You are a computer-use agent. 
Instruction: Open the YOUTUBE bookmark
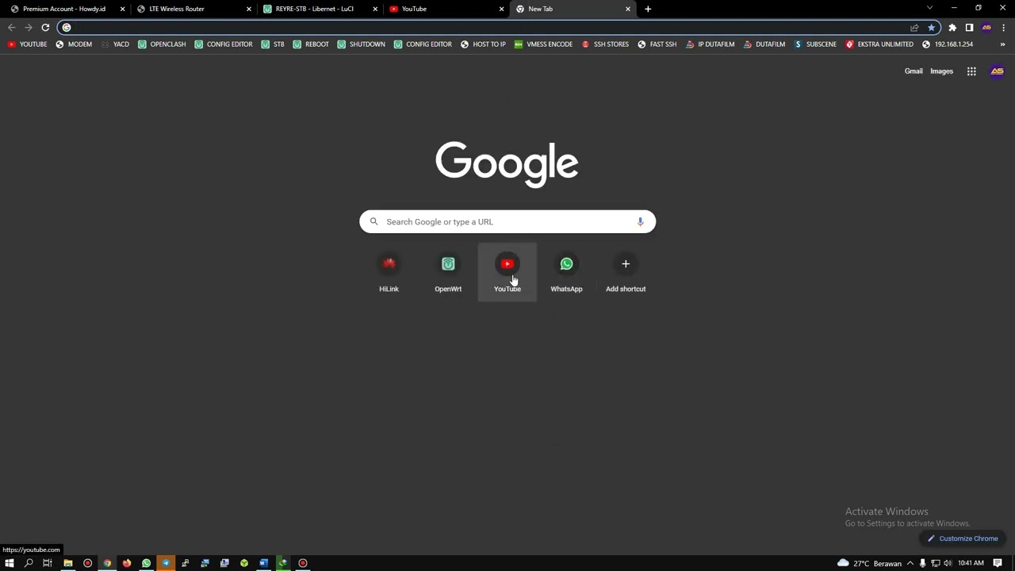coord(27,44)
